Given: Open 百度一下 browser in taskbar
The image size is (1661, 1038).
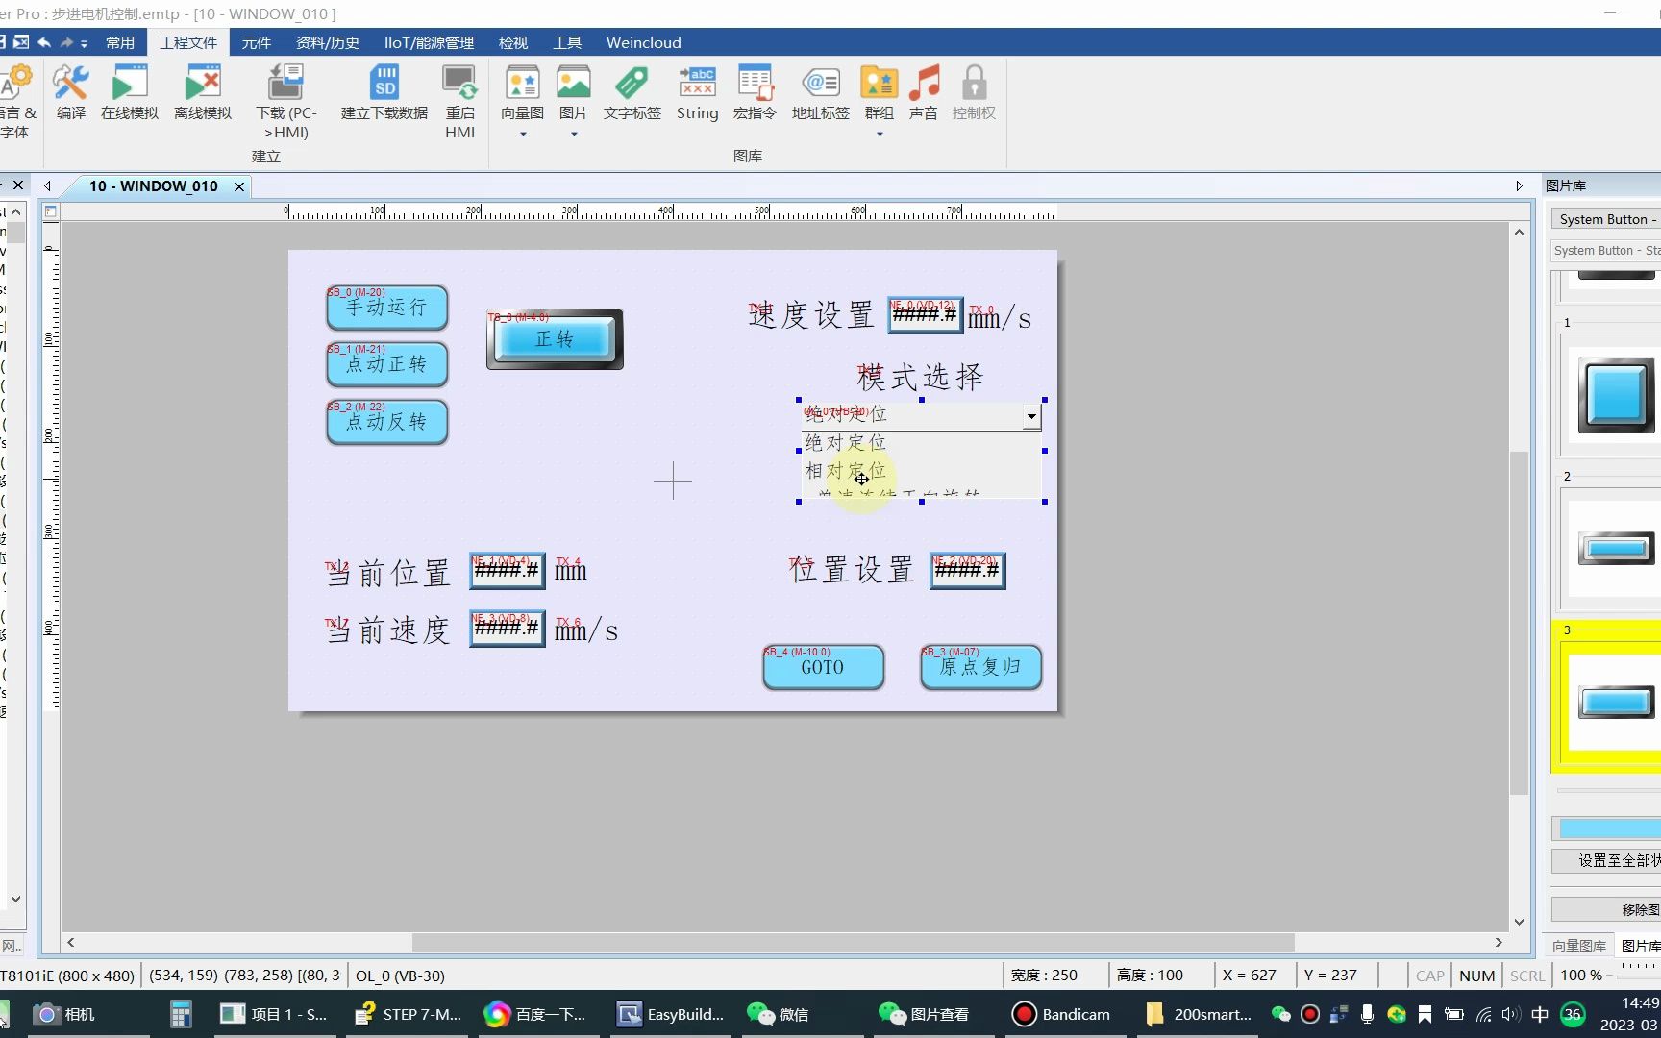Looking at the screenshot, I should pos(535,1014).
